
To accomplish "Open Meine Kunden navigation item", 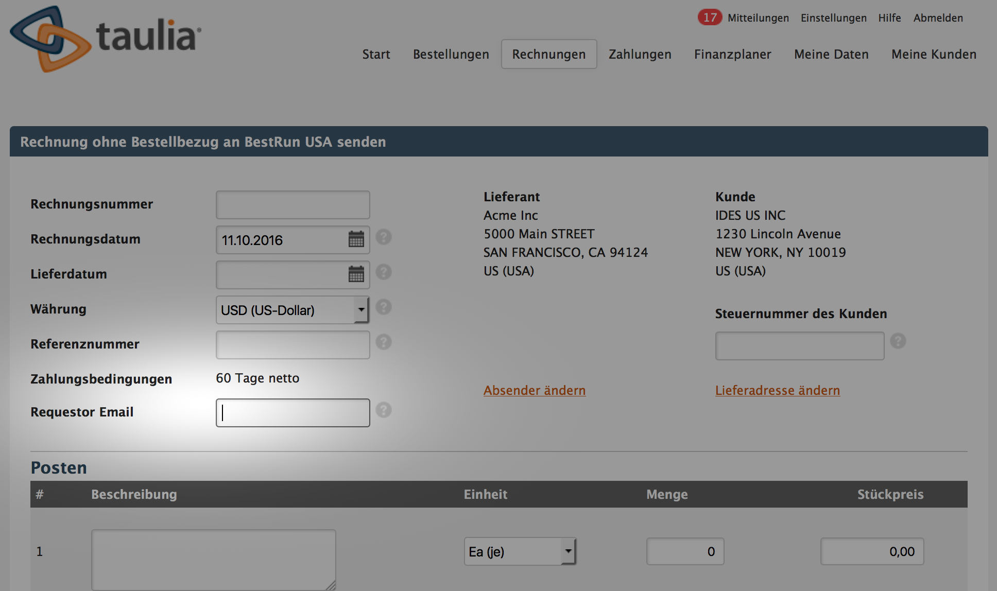I will click(x=934, y=54).
